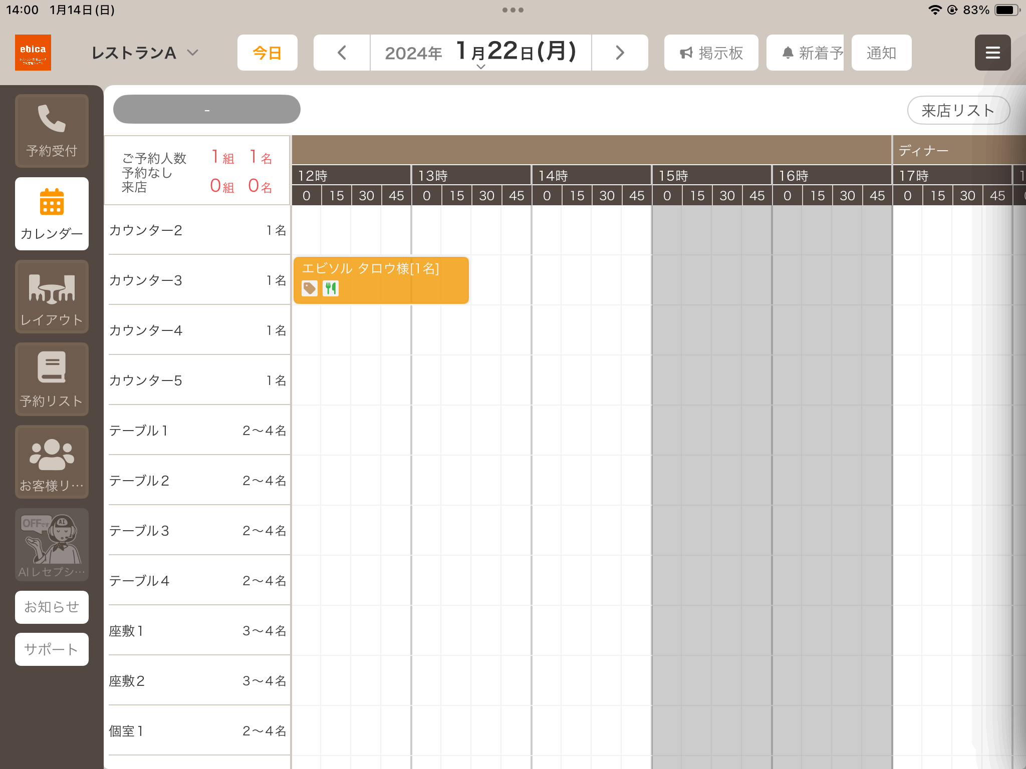Select the カウンター3 row
The width and height of the screenshot is (1026, 769).
197,280
